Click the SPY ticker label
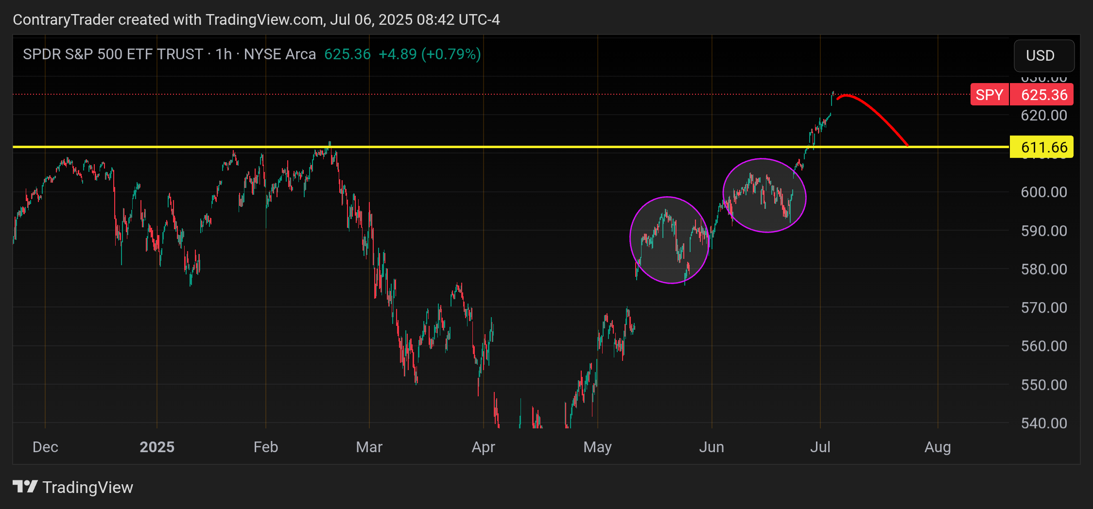The width and height of the screenshot is (1093, 509). tap(989, 95)
